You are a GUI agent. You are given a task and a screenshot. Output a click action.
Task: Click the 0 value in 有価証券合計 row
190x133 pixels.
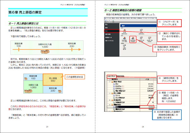[x=153, y=102]
